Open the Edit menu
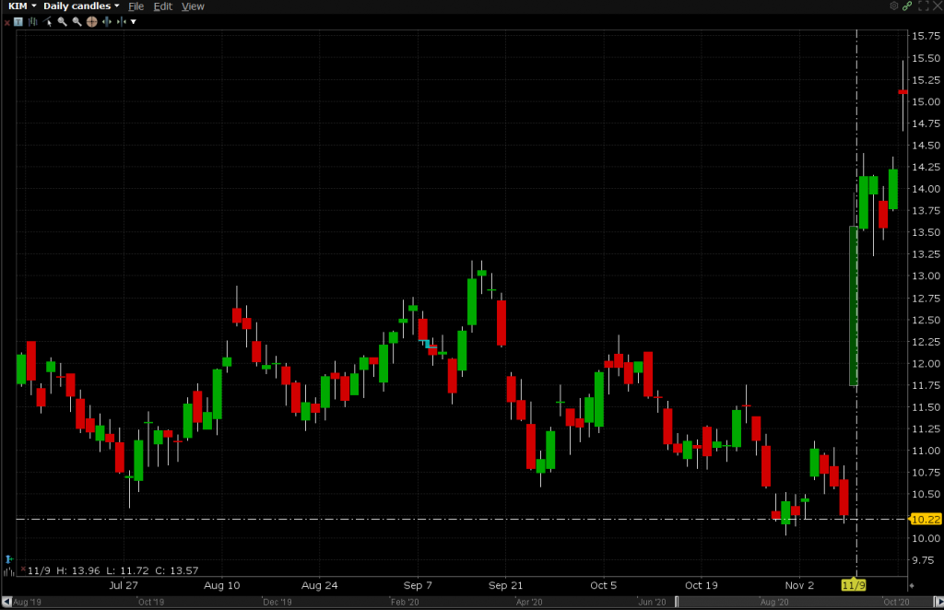The image size is (944, 610). click(x=163, y=6)
